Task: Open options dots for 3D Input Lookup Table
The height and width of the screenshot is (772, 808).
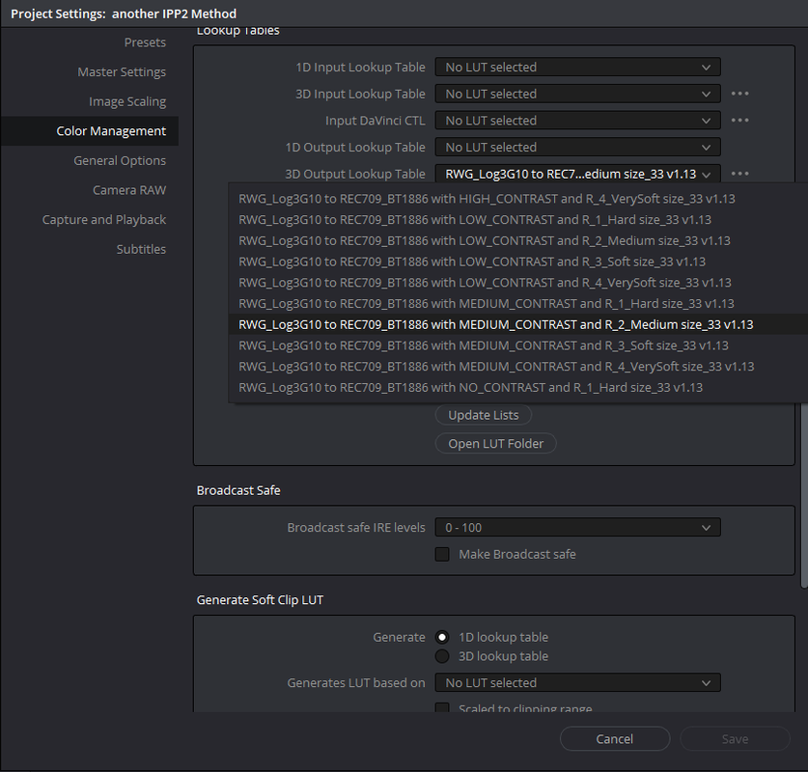Action: point(740,94)
